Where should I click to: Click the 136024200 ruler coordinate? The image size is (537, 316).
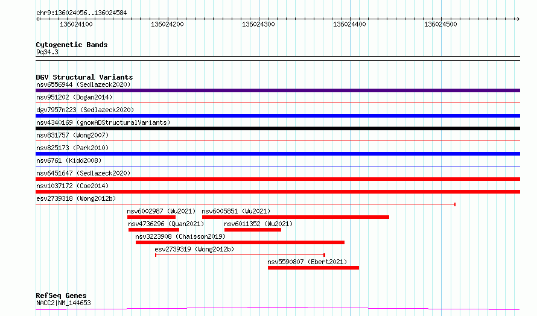click(167, 24)
